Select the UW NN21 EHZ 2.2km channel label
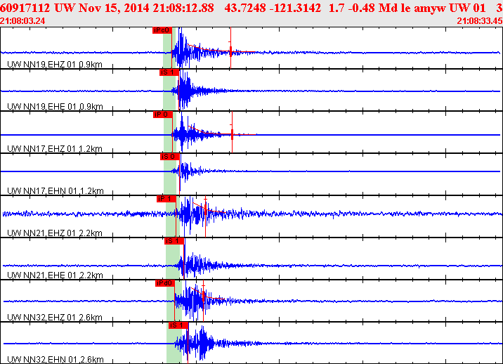The image size is (503, 364). (55, 233)
